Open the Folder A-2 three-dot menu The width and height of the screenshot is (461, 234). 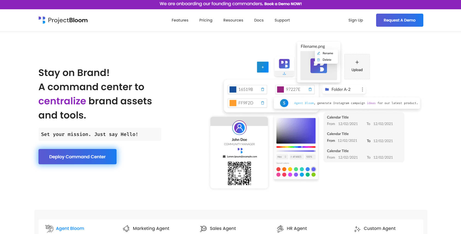[x=362, y=89]
